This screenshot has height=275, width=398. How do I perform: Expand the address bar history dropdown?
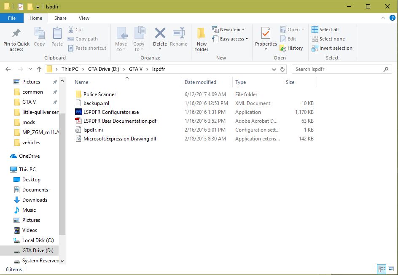coord(273,69)
